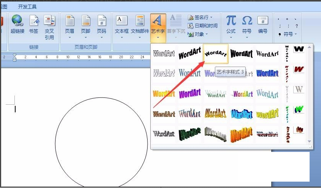Click the 对象 object icon

click(x=191, y=34)
